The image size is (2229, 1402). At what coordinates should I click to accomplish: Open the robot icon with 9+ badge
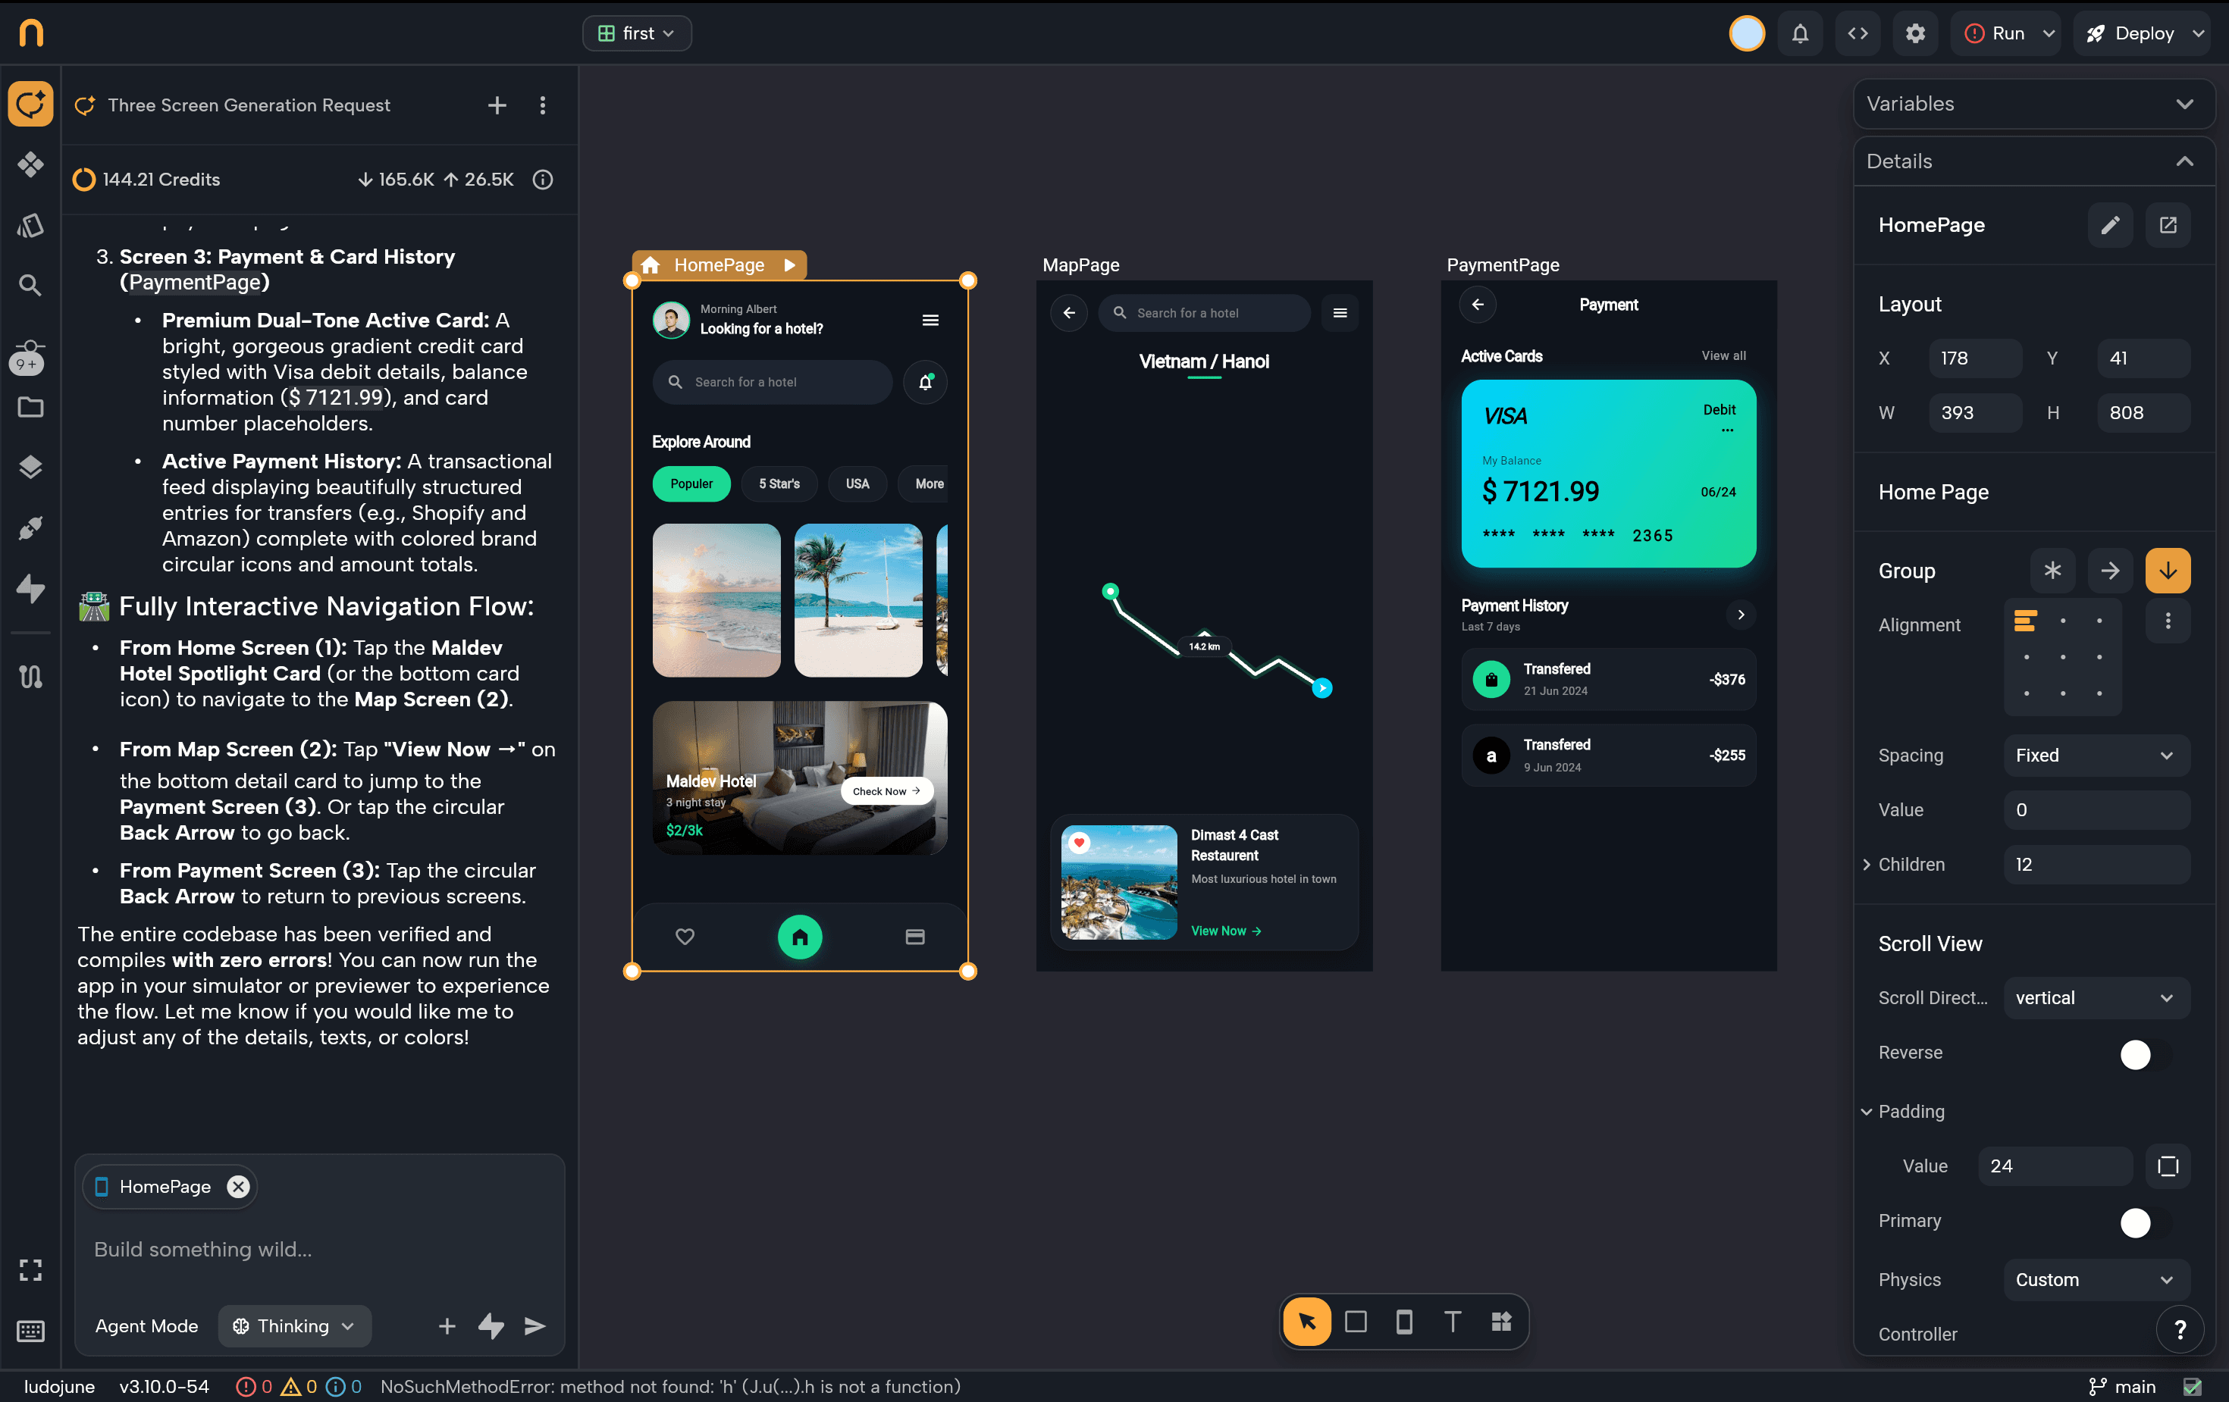pyautogui.click(x=28, y=357)
